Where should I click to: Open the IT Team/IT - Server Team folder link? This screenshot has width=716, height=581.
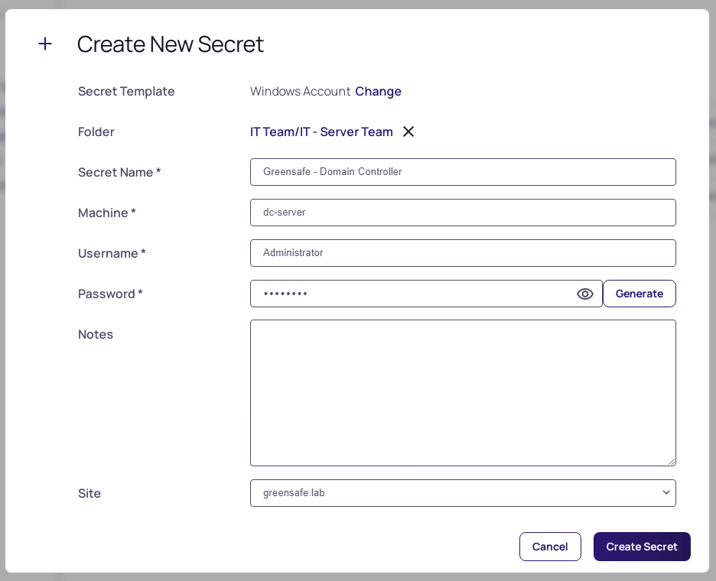pos(321,131)
